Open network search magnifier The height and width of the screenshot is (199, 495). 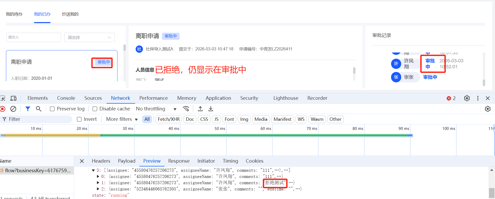click(39, 109)
